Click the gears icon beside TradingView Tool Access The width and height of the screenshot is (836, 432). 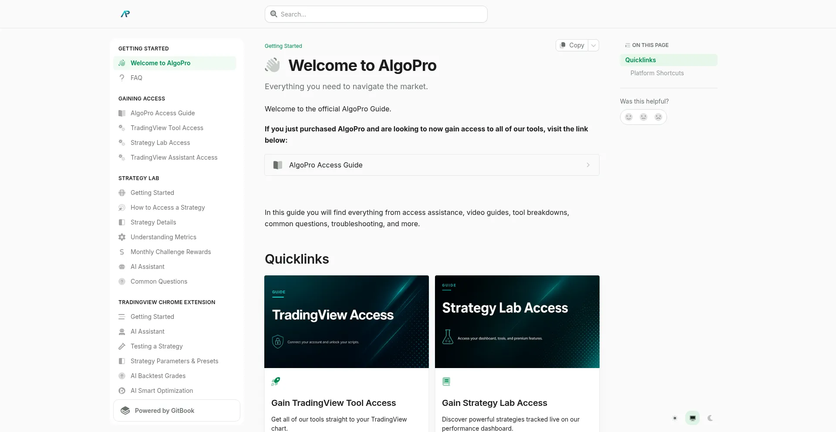[122, 128]
